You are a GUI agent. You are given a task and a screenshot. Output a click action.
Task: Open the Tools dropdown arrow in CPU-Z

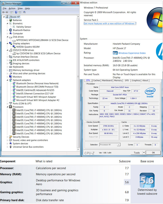pos(144,152)
